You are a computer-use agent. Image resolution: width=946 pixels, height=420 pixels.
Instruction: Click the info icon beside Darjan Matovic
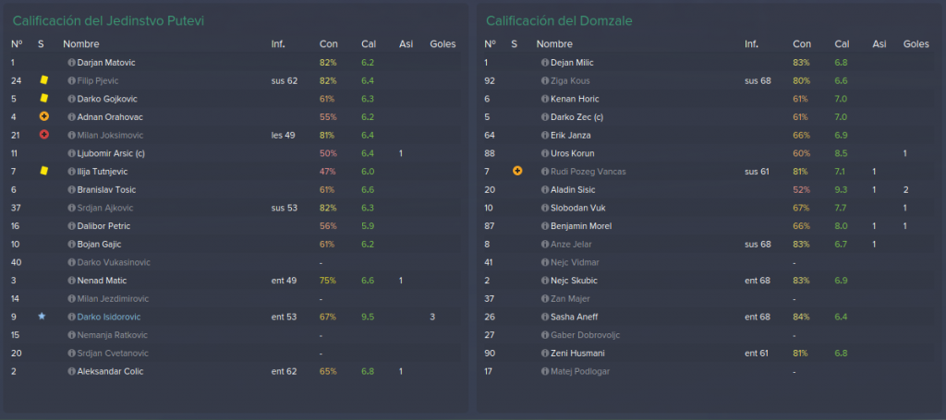72,63
